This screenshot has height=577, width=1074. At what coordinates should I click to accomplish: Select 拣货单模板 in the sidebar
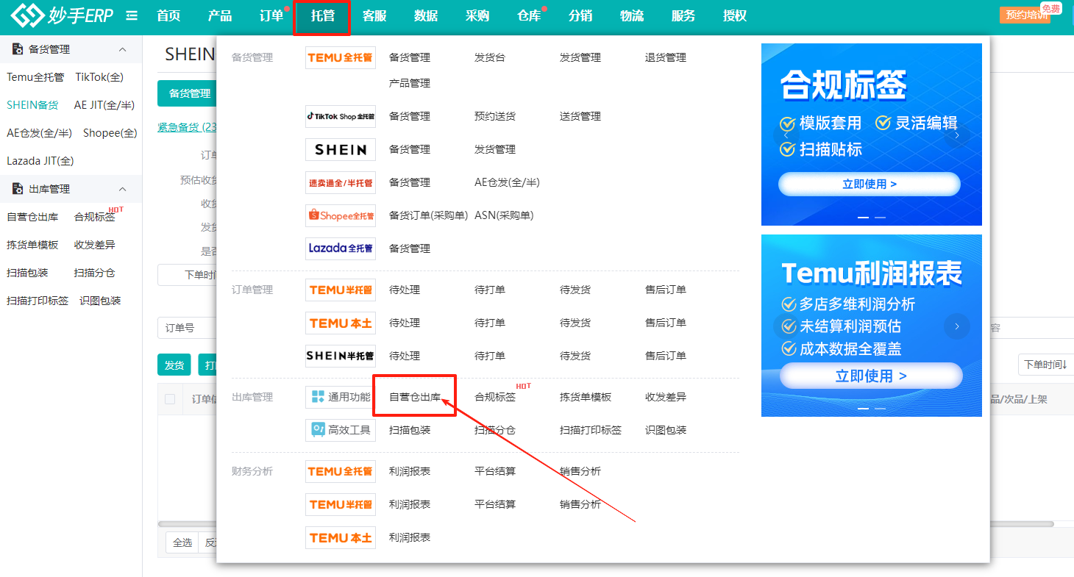coord(32,245)
